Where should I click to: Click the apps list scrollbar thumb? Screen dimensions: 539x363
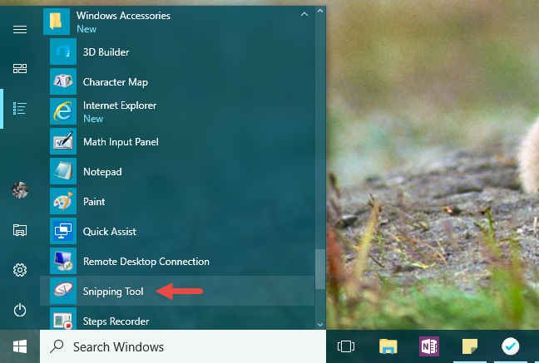[x=320, y=269]
